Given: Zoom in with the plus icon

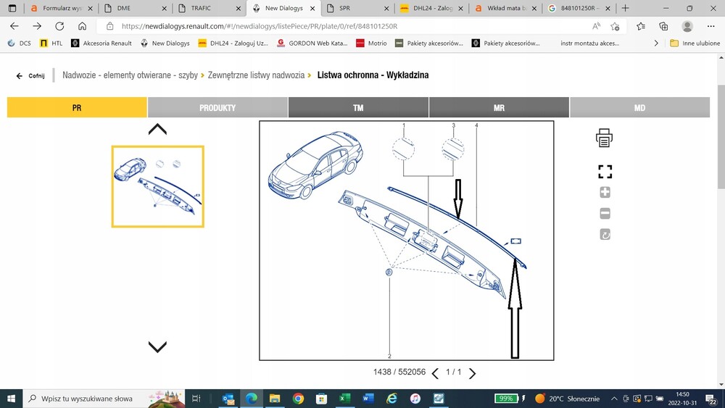Looking at the screenshot, I should click(605, 192).
